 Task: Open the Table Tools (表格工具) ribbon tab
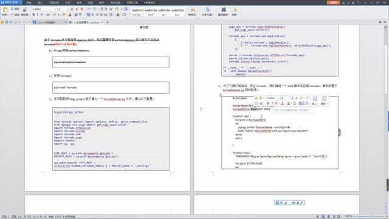click(x=133, y=2)
